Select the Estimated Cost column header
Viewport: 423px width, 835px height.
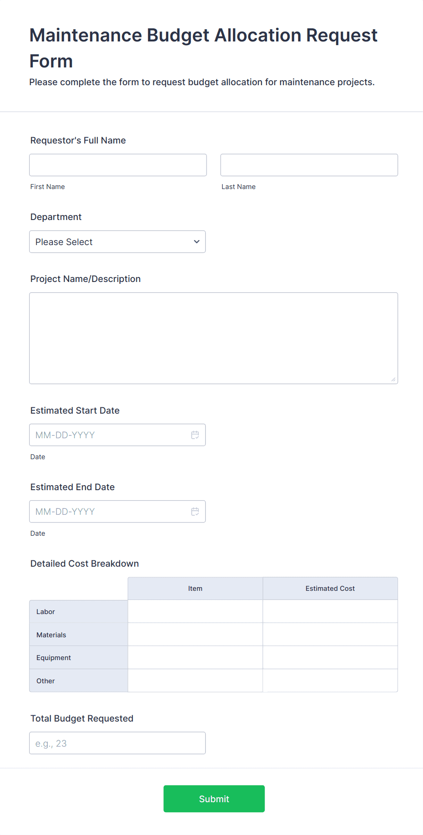pos(330,588)
